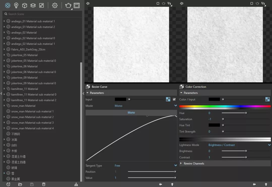Toggle the Bezier Curve Input texture checkbox

174,99
